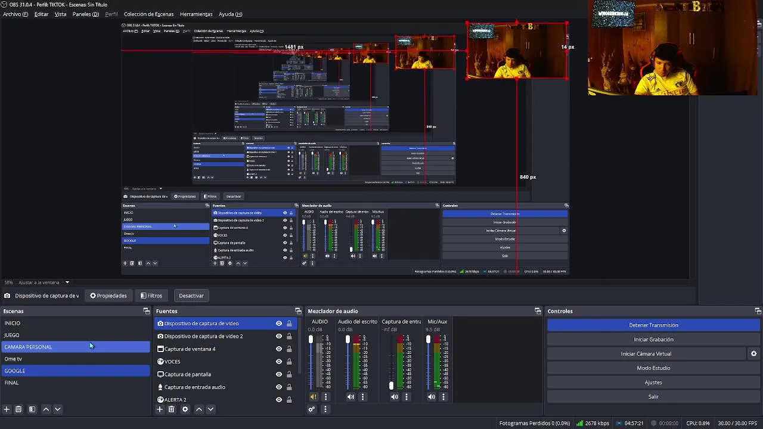The height and width of the screenshot is (429, 763).
Task: Open the Filtros button for the source
Action: tap(151, 296)
